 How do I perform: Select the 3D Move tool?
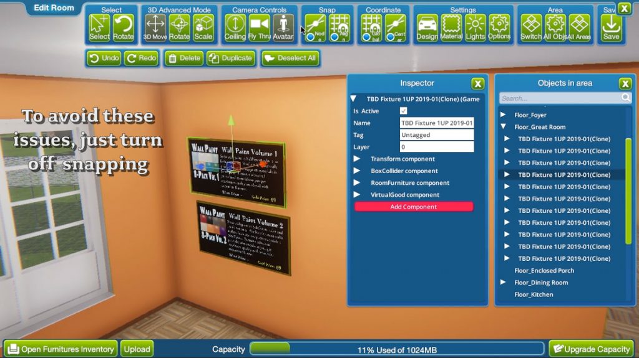[x=155, y=27]
